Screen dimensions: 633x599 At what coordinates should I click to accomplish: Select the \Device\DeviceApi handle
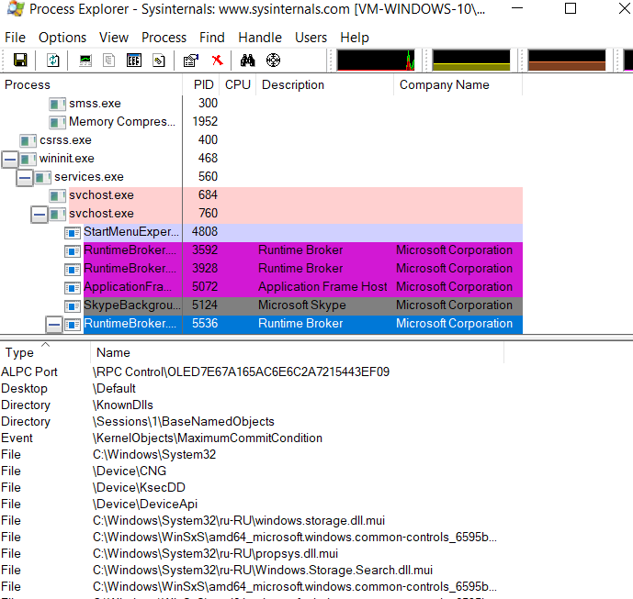coord(252,504)
